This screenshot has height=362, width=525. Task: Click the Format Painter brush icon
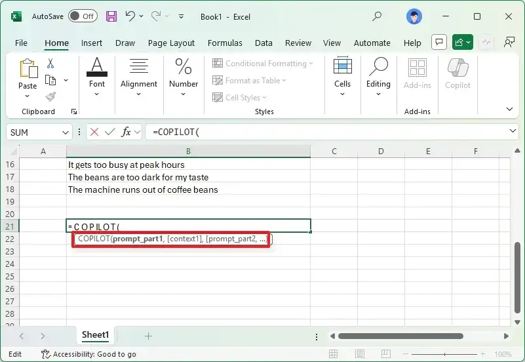click(50, 96)
